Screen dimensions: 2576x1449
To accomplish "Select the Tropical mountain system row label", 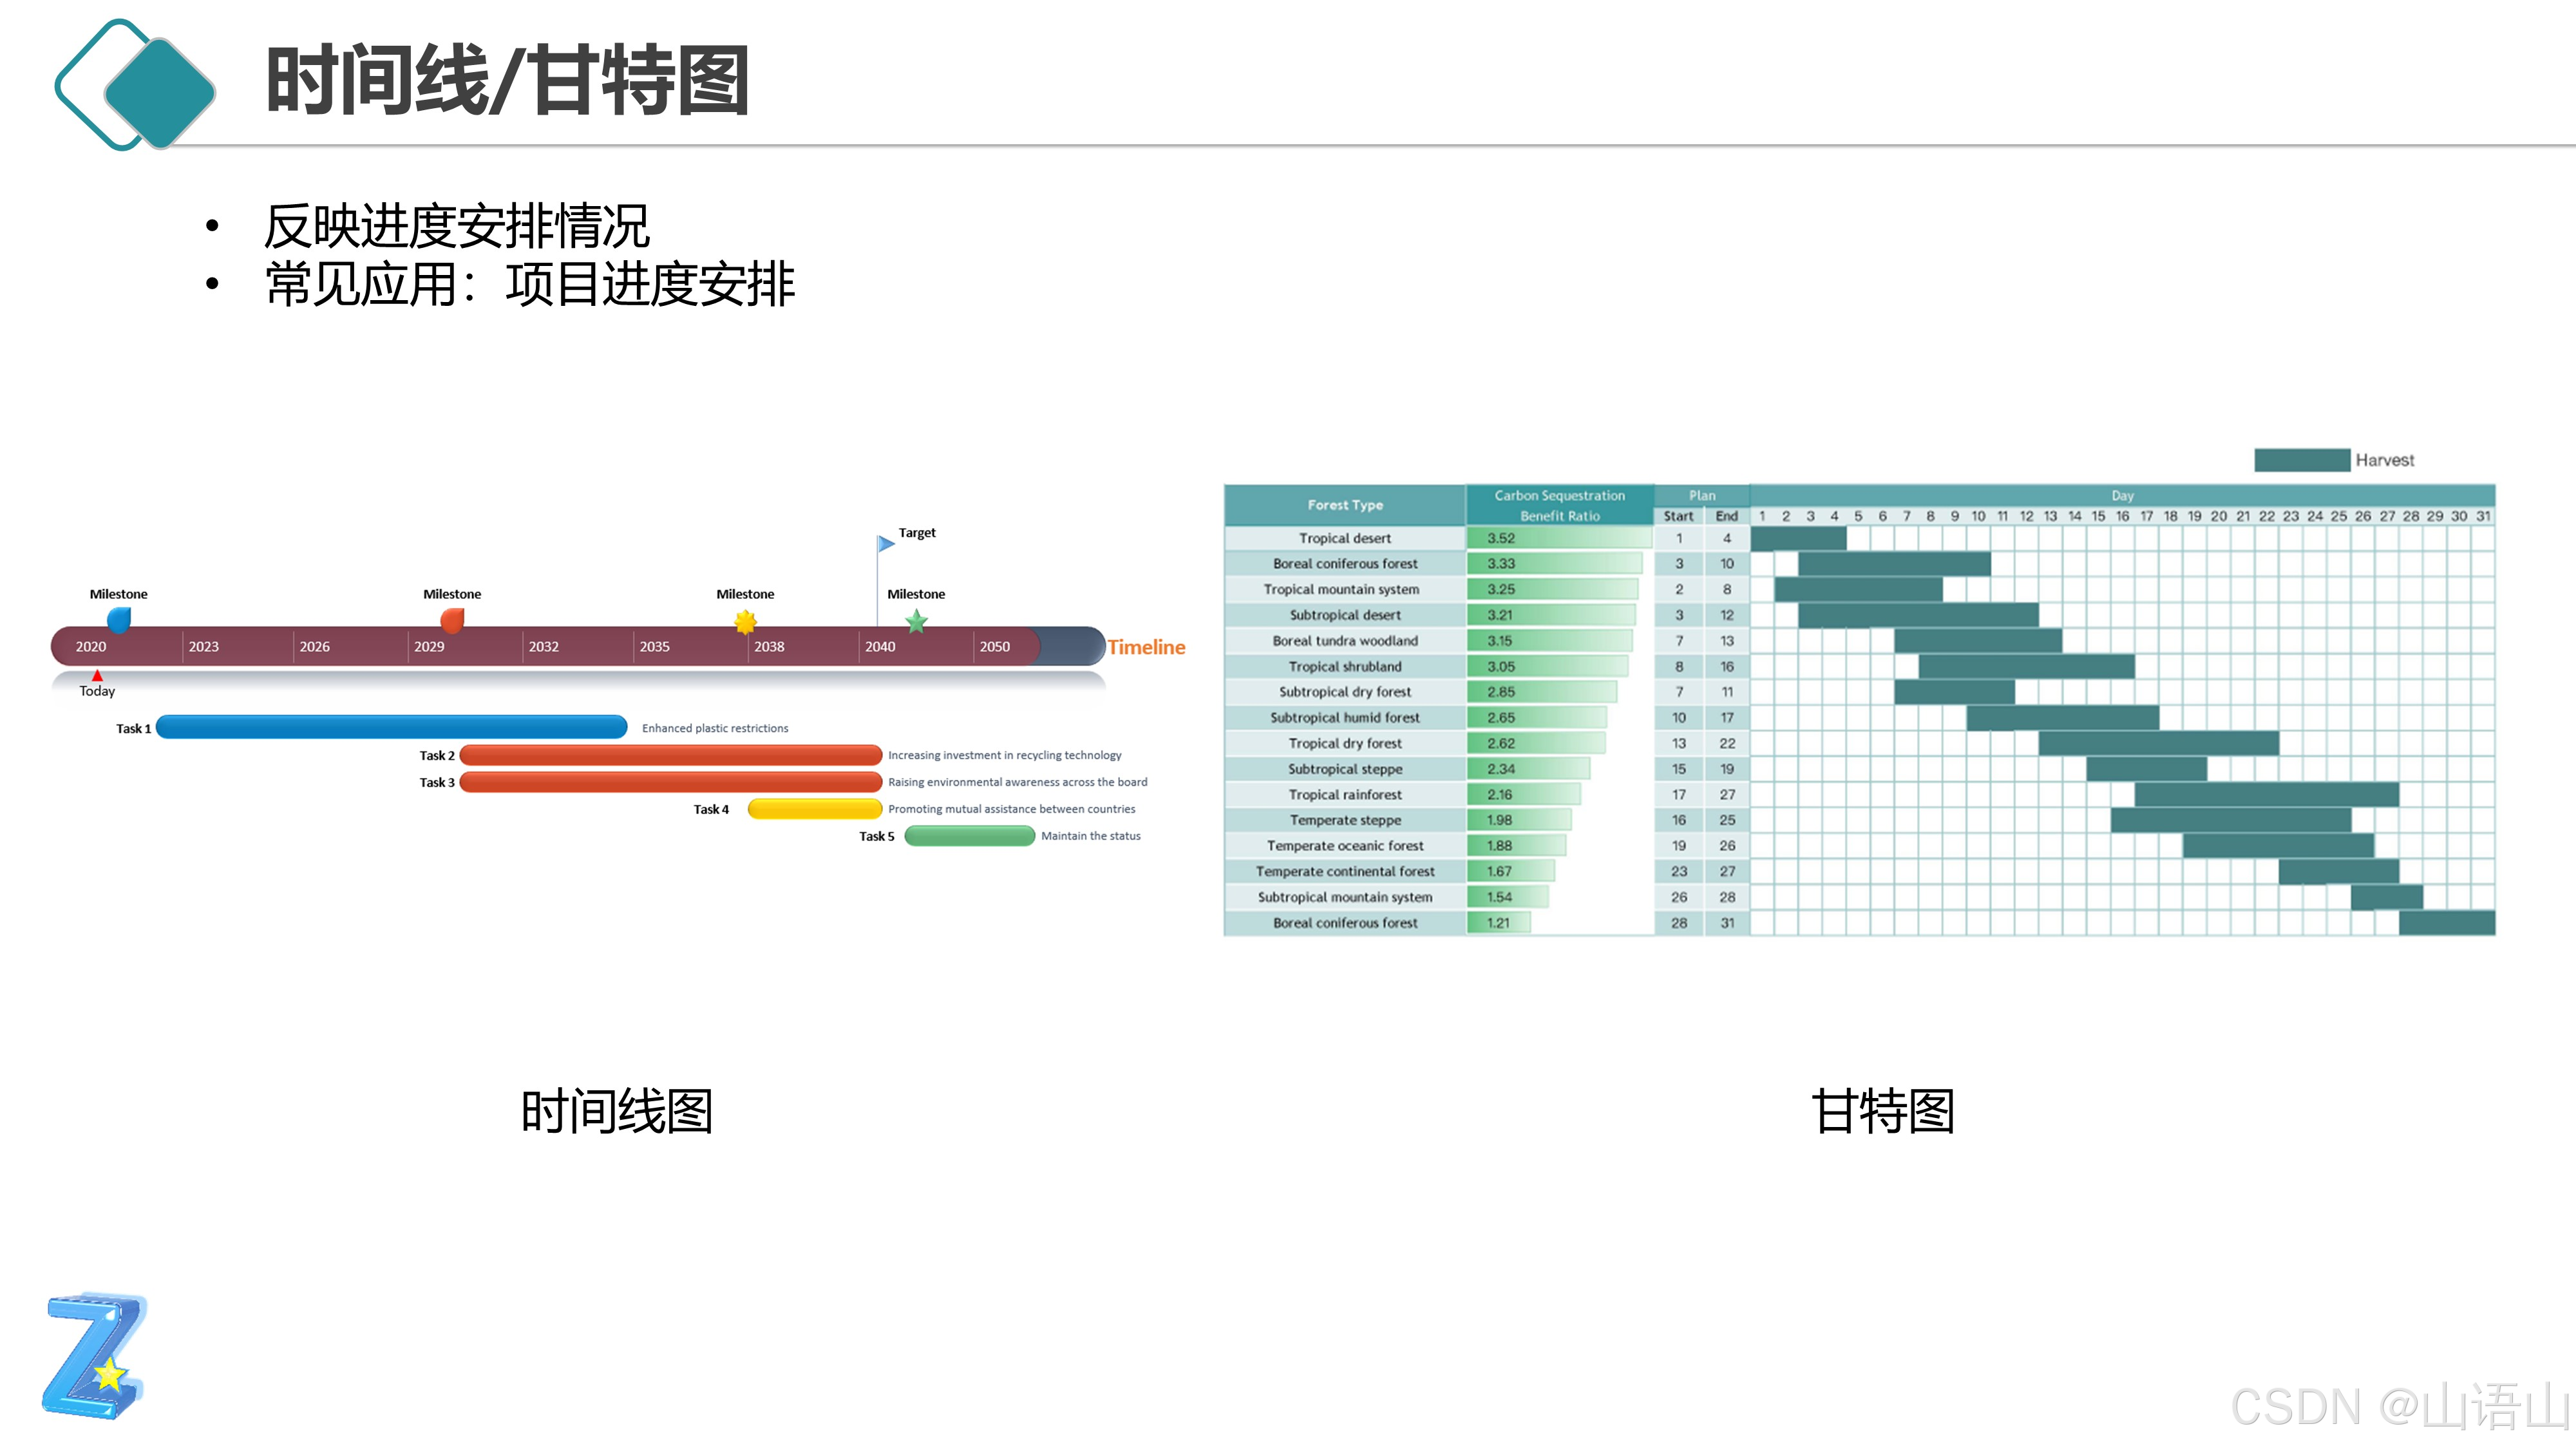I will (x=1341, y=589).
